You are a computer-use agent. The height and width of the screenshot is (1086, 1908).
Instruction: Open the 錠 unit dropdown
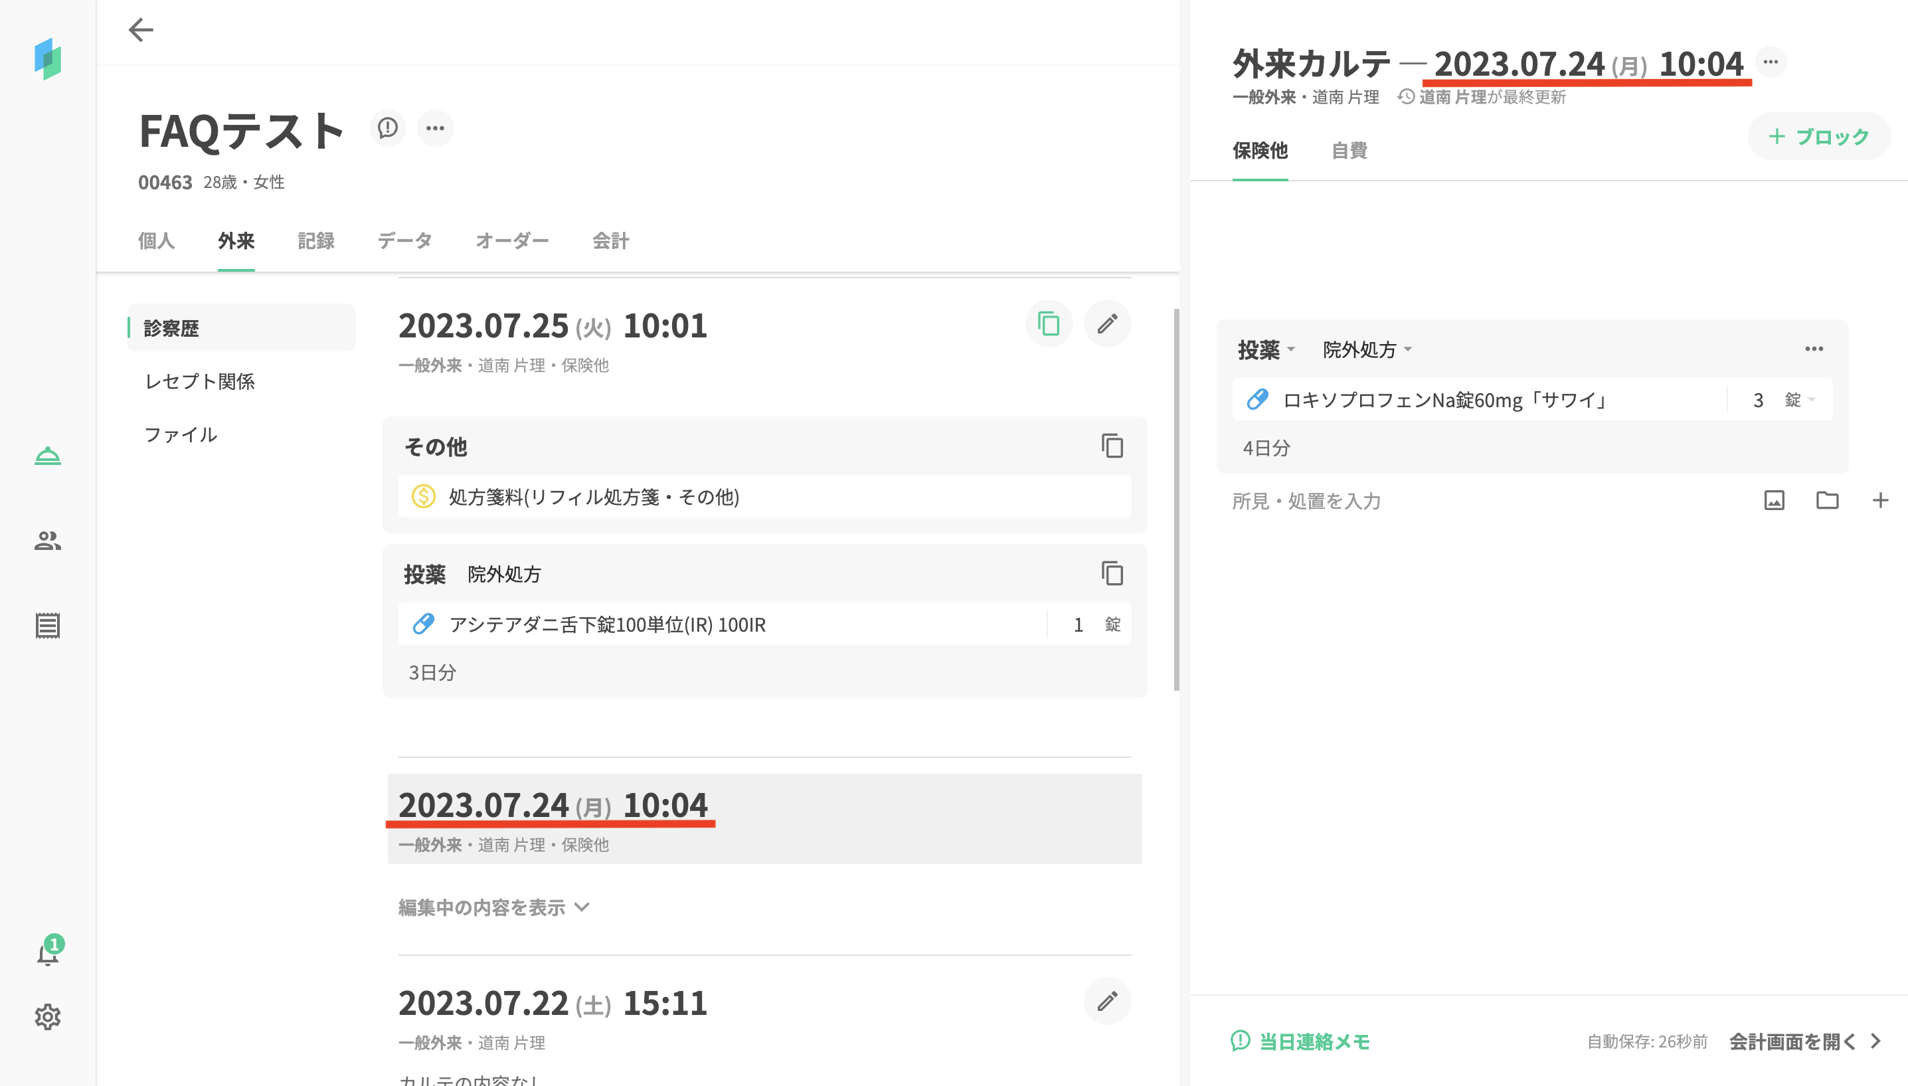click(x=1800, y=401)
